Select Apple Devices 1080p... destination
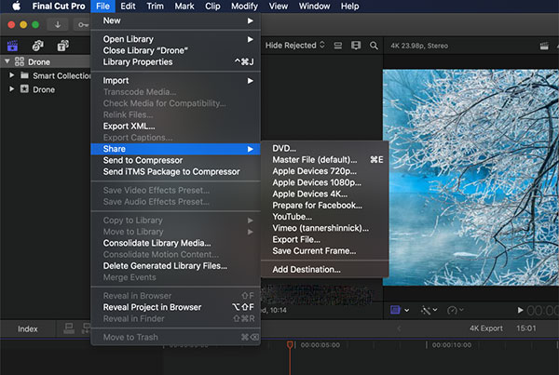Screen dimensions: 559x375 coord(325,182)
